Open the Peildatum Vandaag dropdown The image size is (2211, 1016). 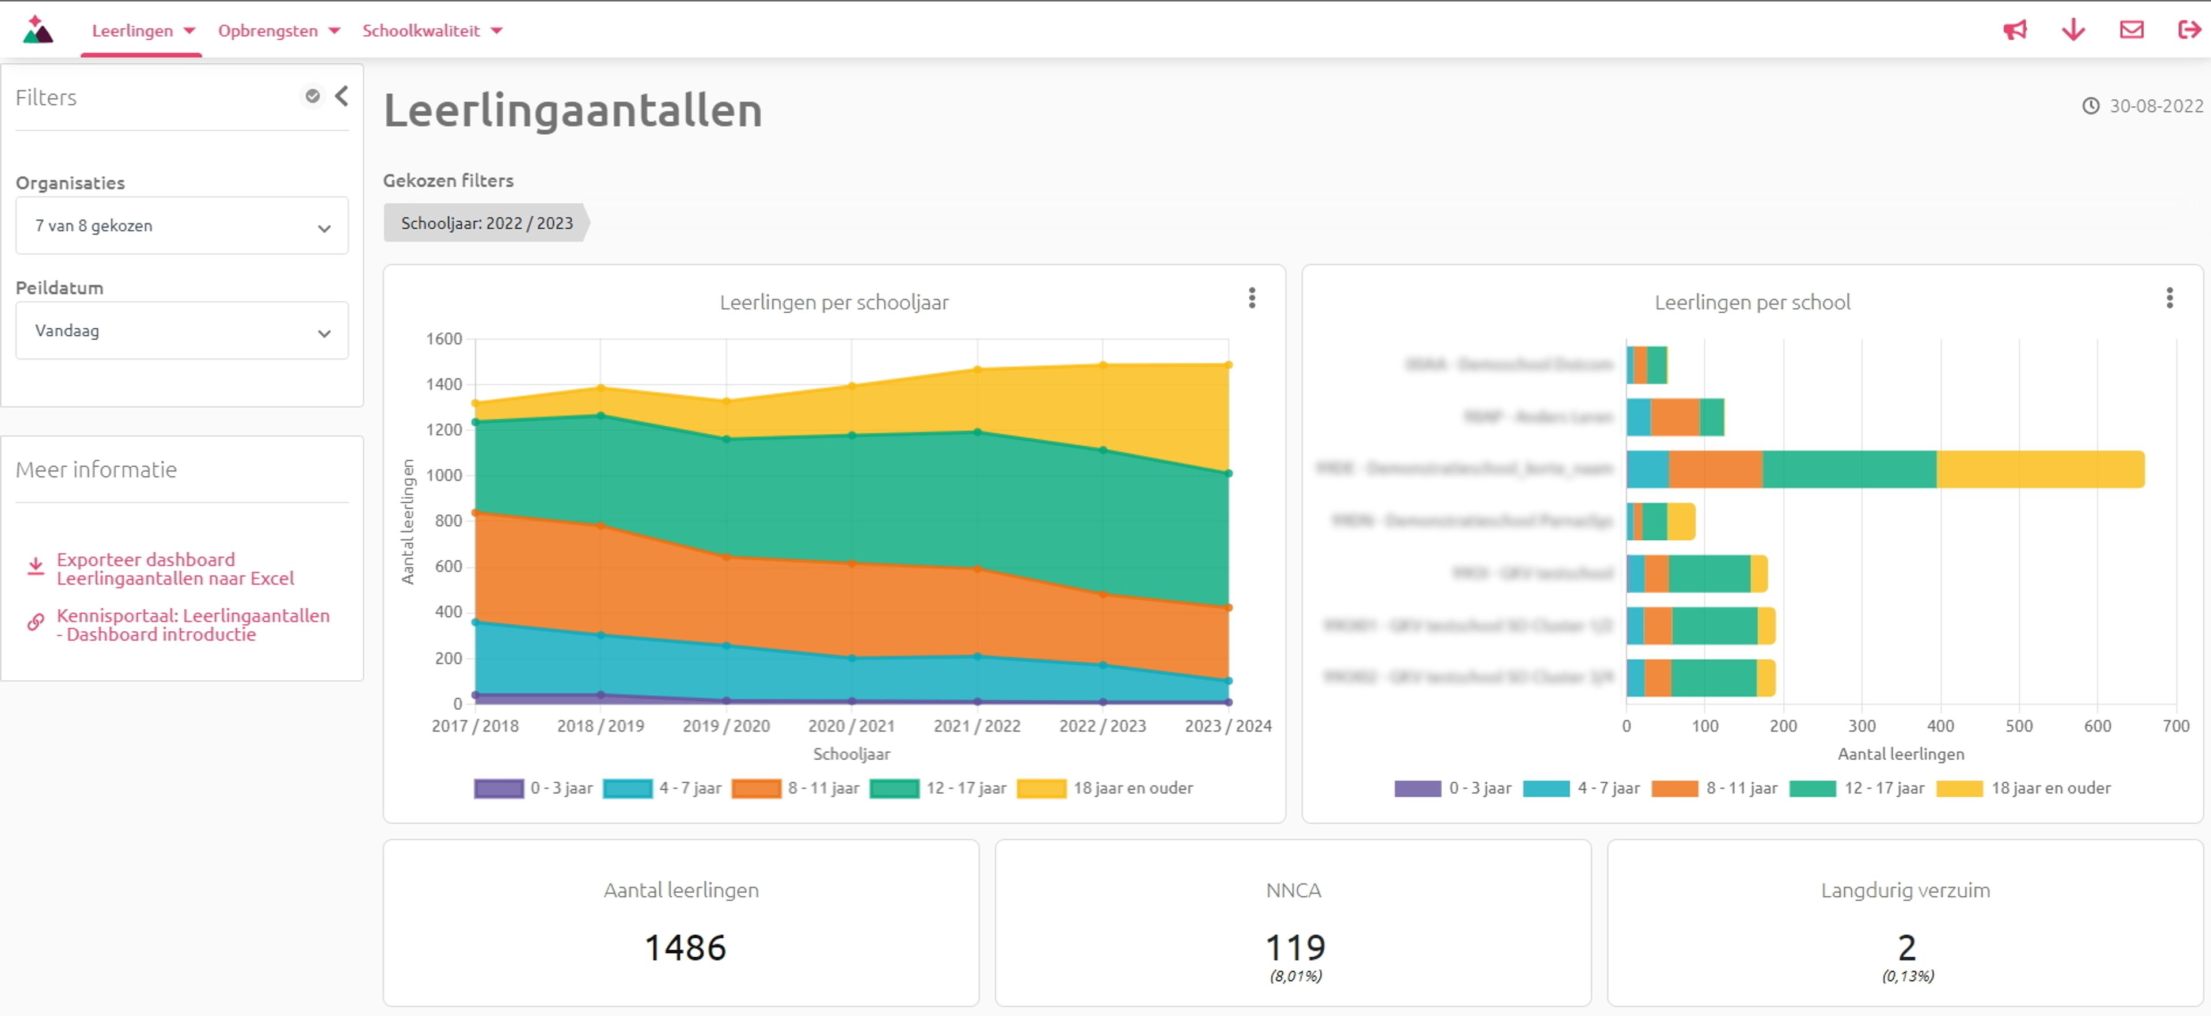pos(182,331)
